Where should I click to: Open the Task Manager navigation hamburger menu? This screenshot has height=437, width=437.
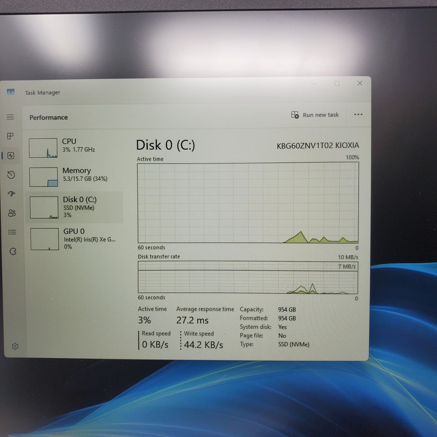10,117
